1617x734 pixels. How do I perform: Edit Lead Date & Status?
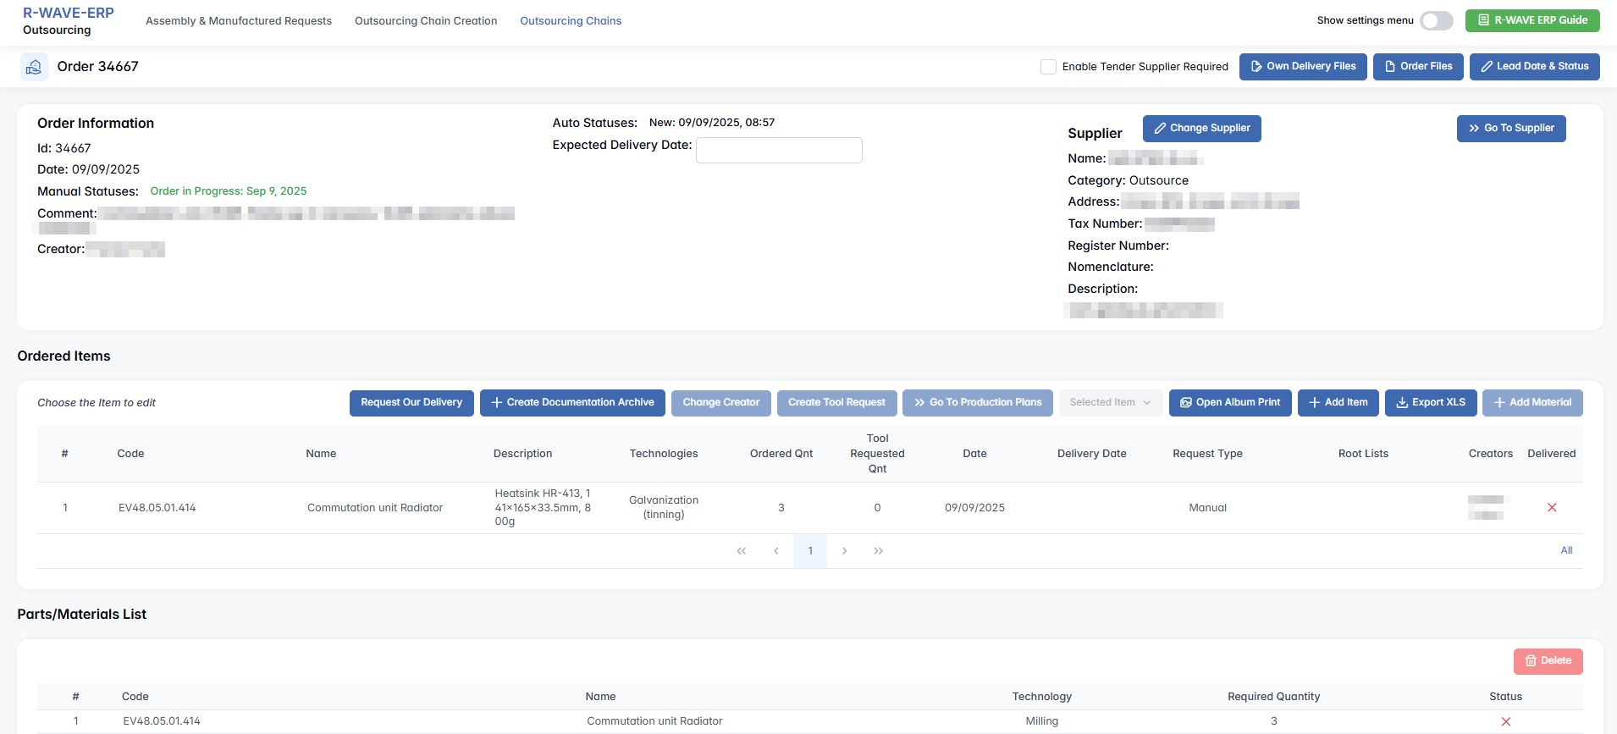[x=1533, y=67]
